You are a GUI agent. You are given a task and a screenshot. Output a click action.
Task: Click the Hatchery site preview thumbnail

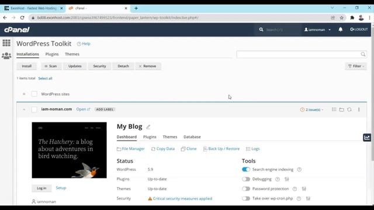(x=69, y=150)
